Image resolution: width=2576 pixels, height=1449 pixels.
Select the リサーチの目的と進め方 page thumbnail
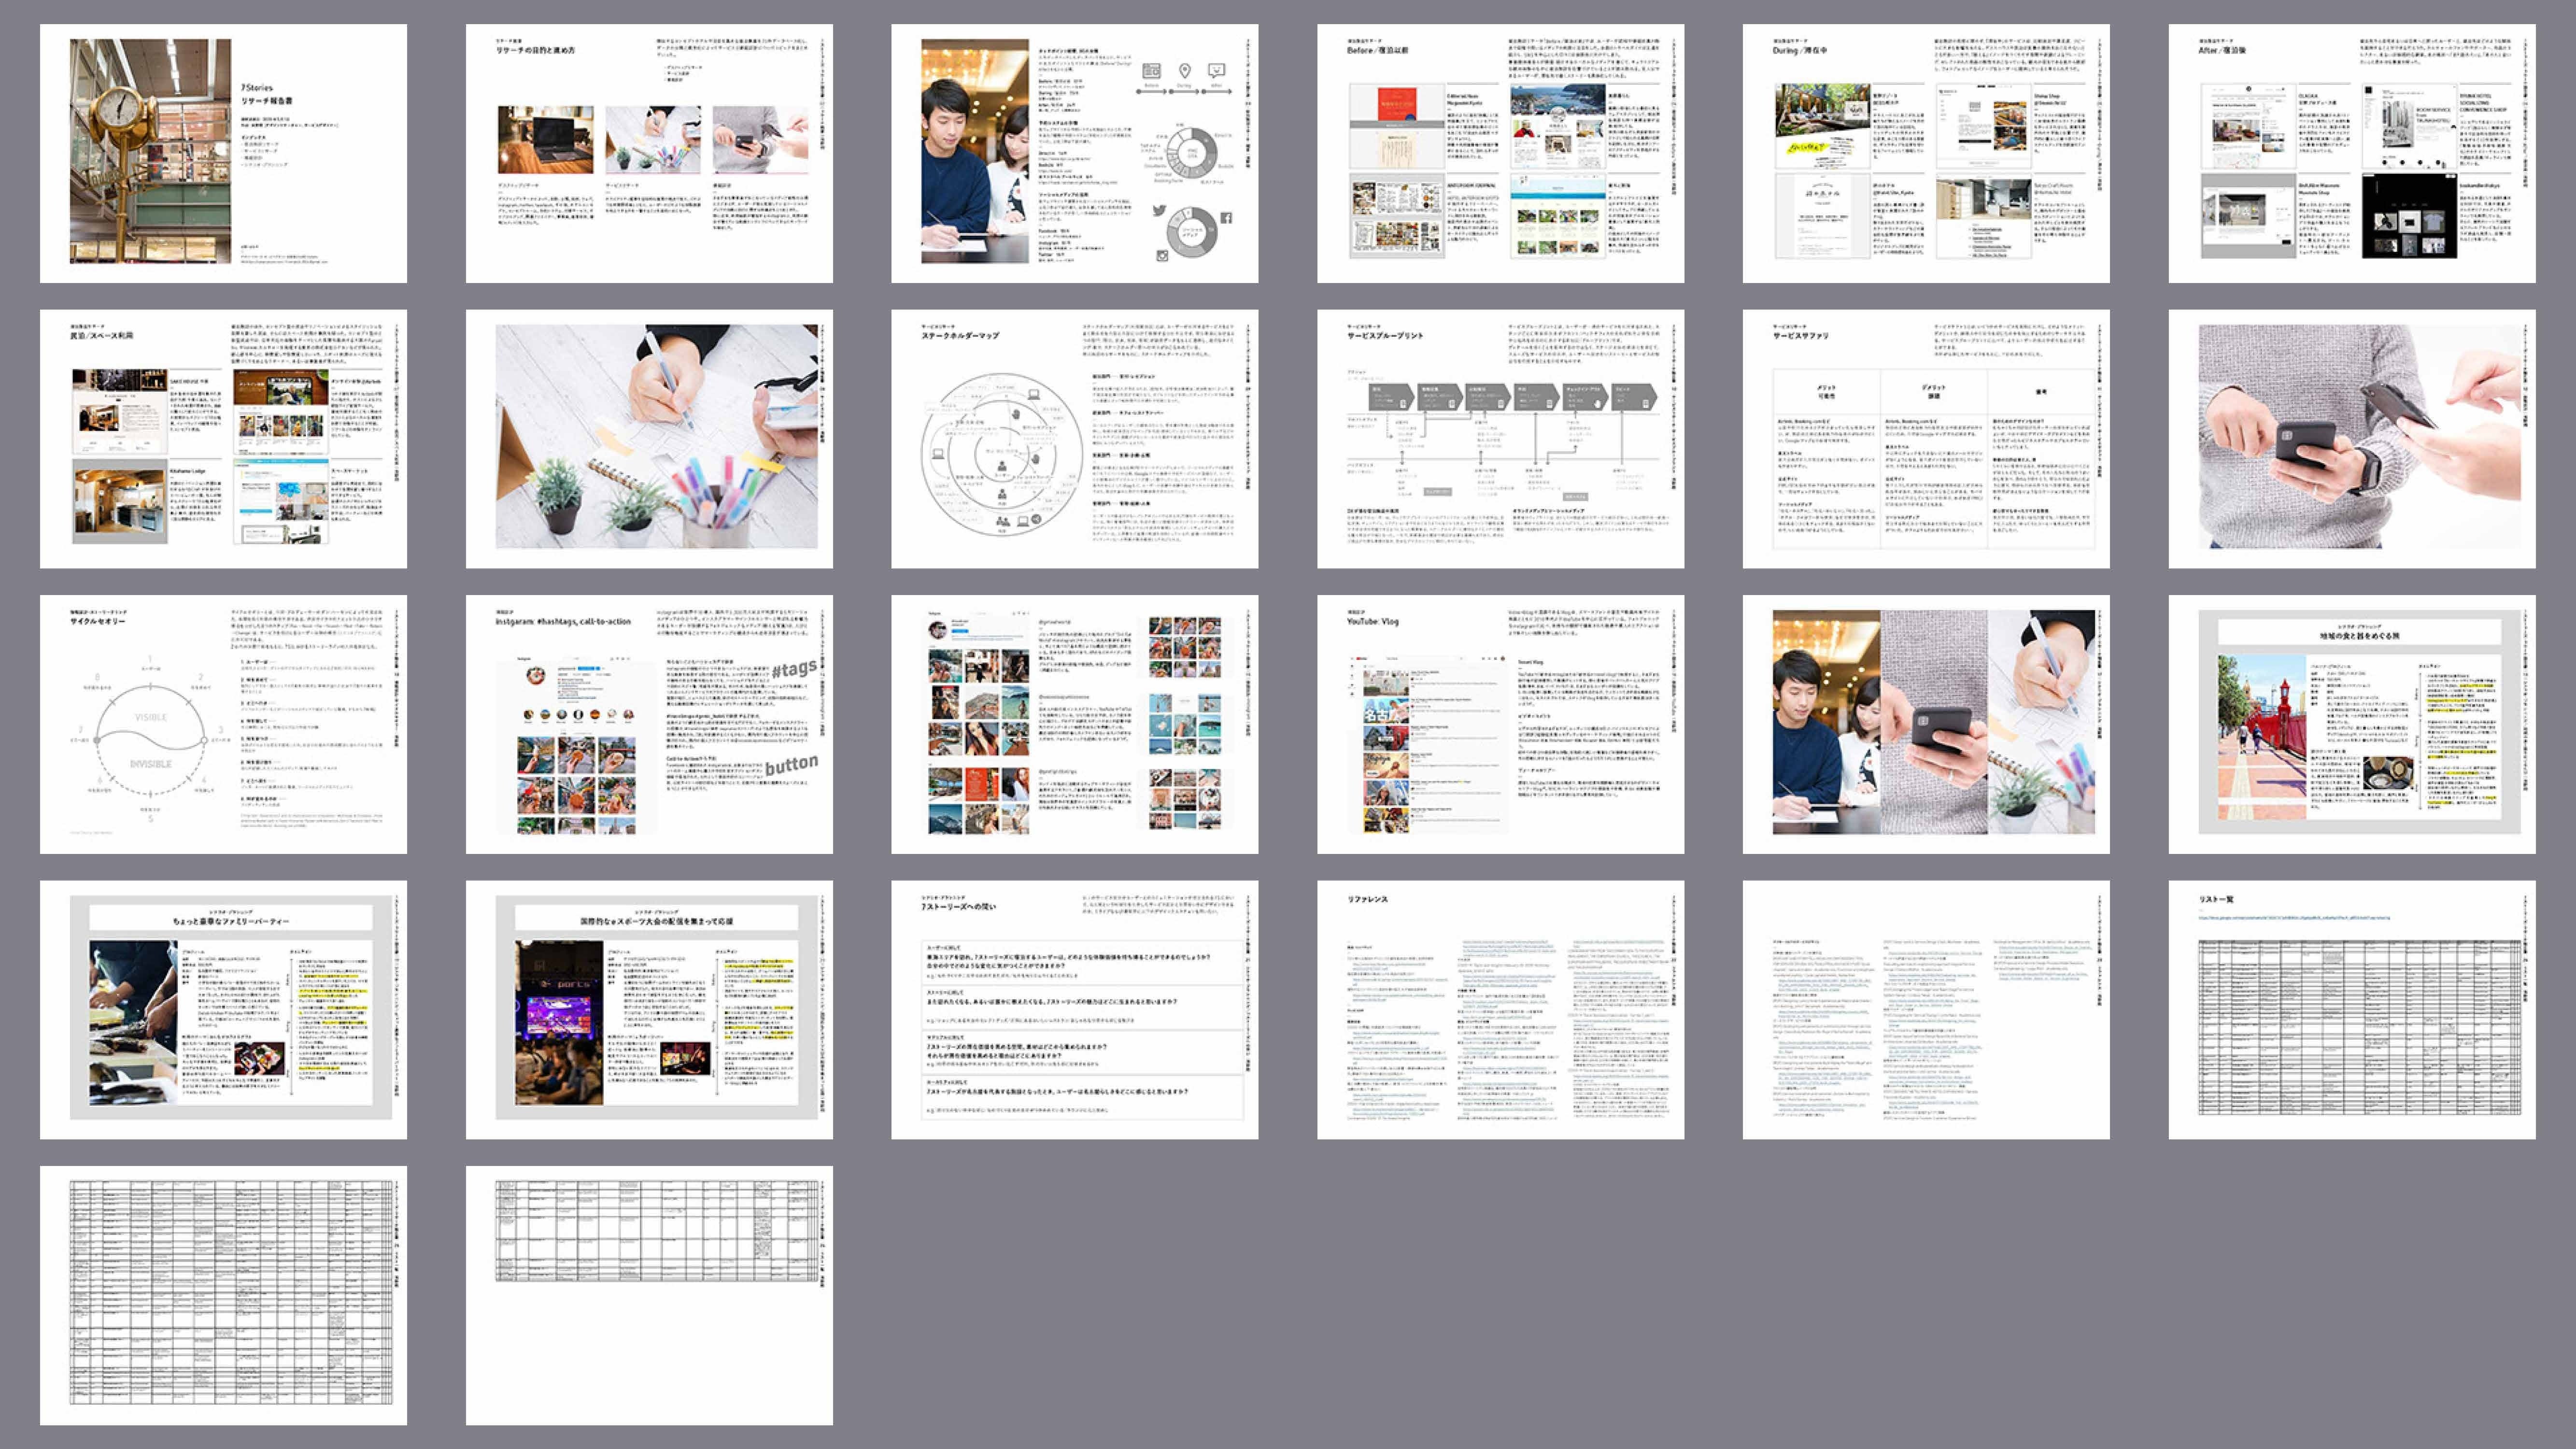click(x=649, y=153)
